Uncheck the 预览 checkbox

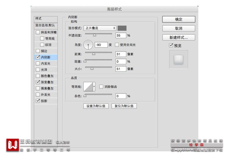point(171,45)
